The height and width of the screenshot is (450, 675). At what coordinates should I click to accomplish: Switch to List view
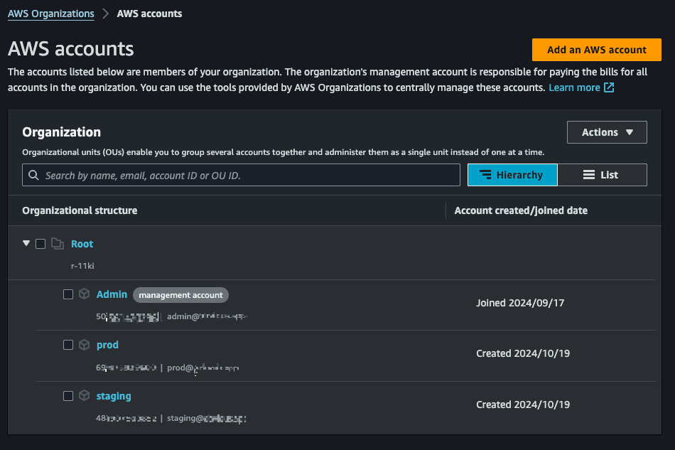[x=603, y=175]
